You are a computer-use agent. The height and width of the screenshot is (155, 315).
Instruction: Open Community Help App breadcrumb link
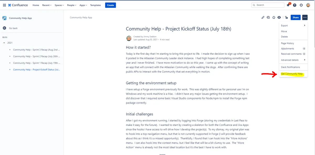click(81, 18)
